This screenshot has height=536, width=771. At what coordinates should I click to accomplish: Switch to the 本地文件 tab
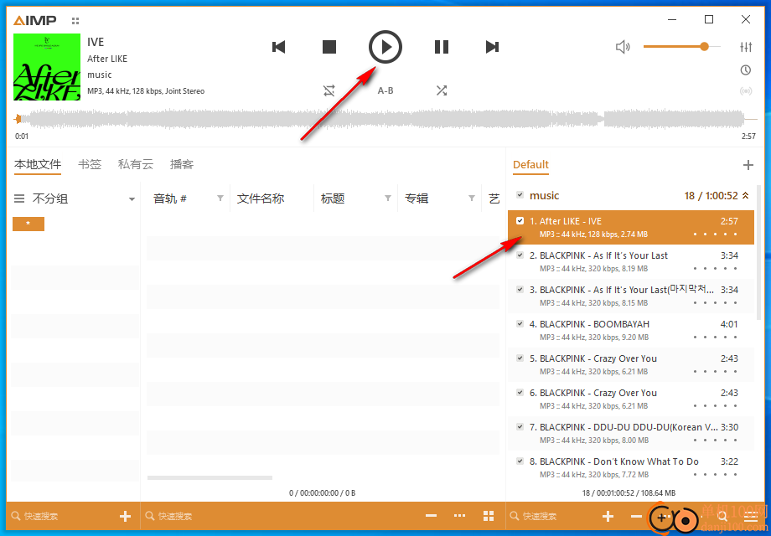[38, 165]
